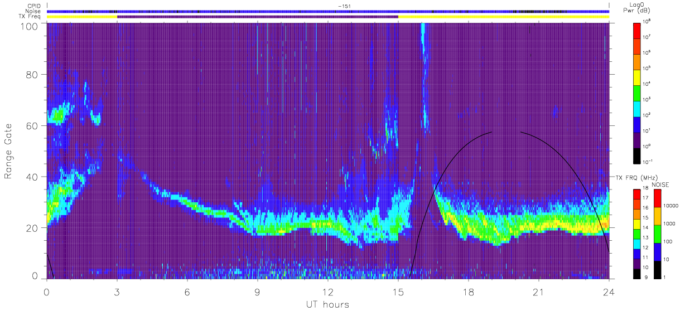This screenshot has width=685, height=316.
Task: Click the y-axis tick label '40'
Action: 32,177
